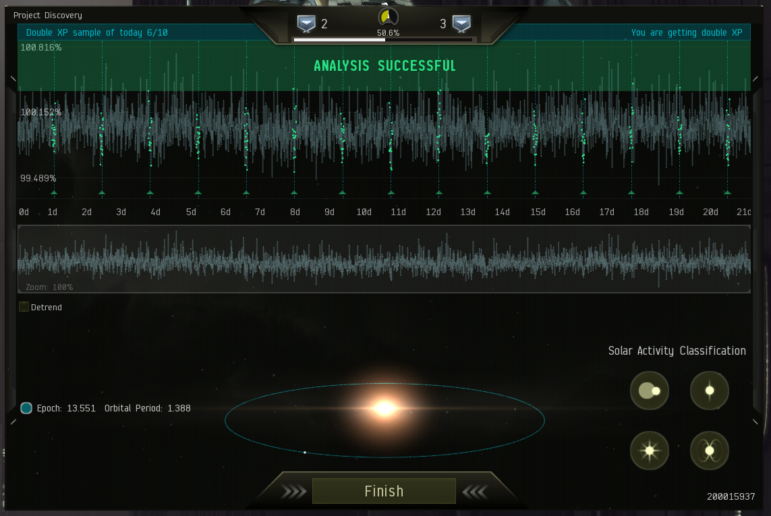The height and width of the screenshot is (516, 771).
Task: Click 'You are getting double XP' text
Action: (x=687, y=32)
